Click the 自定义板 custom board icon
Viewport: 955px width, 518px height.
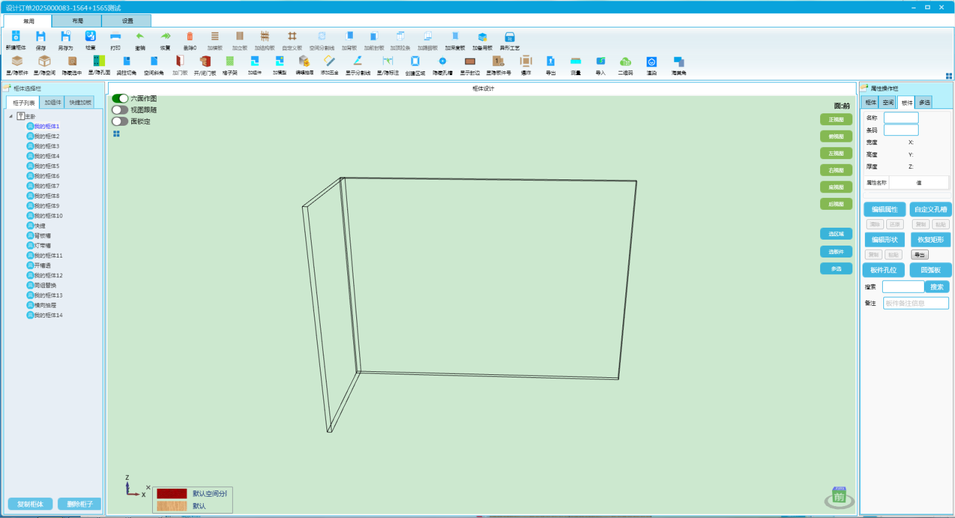coord(292,37)
